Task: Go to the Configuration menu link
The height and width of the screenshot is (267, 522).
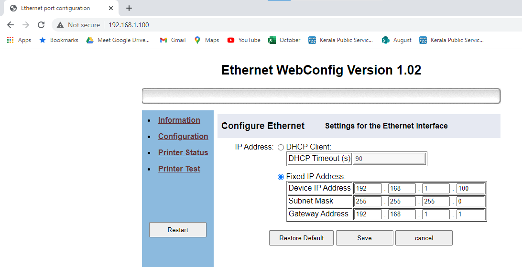Action: coord(183,137)
